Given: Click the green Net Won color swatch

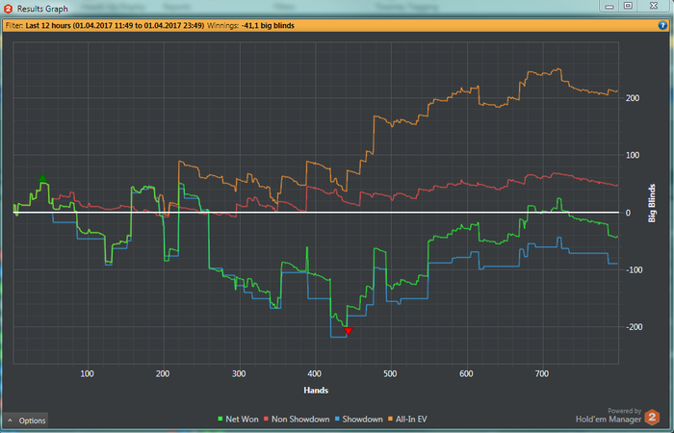Looking at the screenshot, I should click(220, 420).
